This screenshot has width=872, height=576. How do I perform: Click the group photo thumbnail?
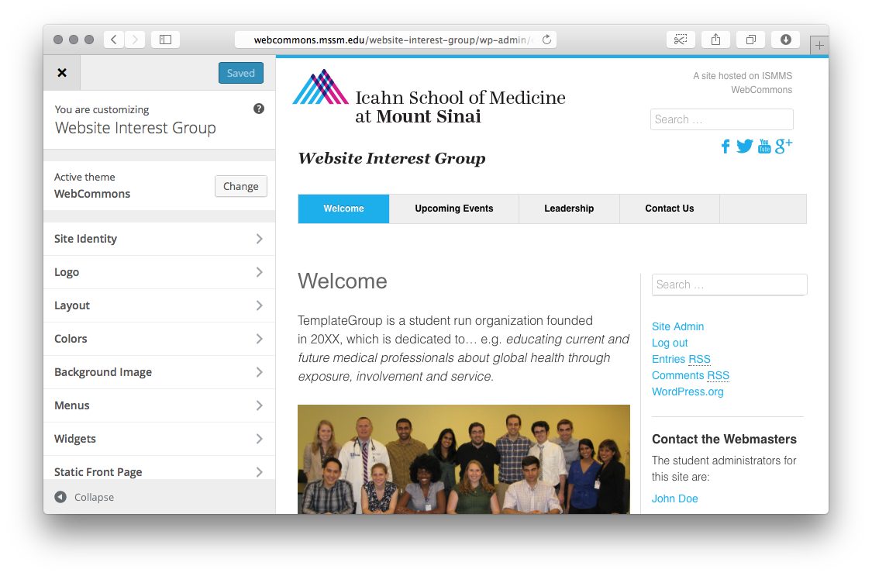[464, 459]
